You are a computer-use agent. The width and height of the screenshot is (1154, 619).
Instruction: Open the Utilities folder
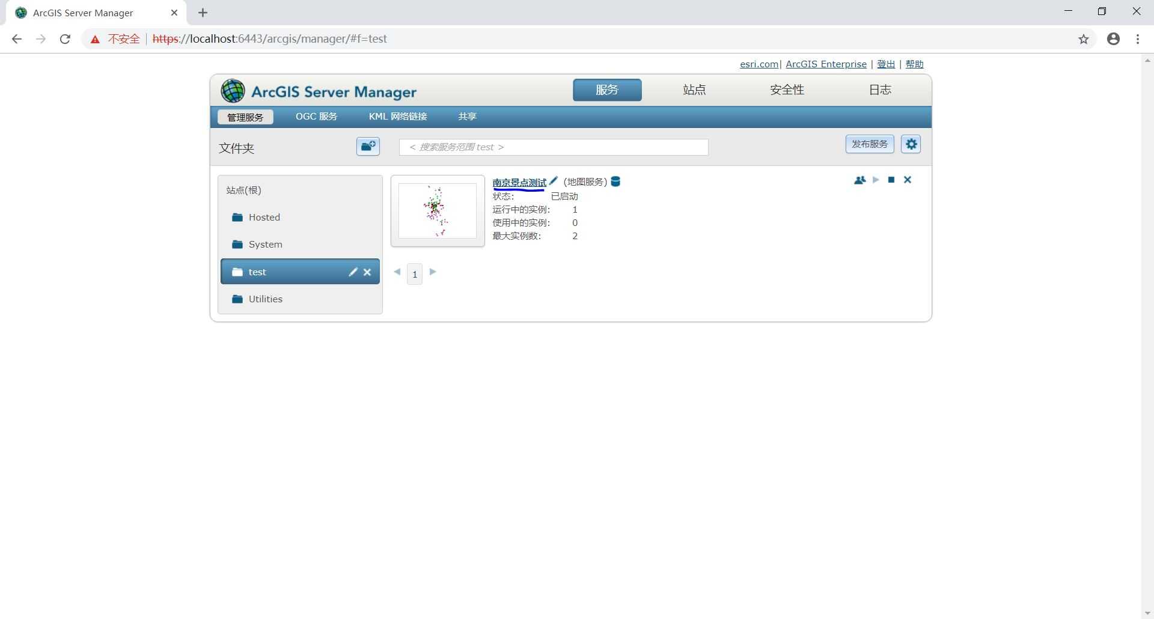300,299
